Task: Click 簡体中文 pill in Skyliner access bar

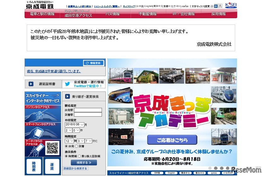Action: (x=185, y=173)
